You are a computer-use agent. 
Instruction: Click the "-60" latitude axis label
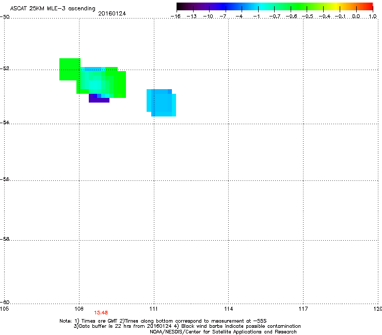click(5, 302)
